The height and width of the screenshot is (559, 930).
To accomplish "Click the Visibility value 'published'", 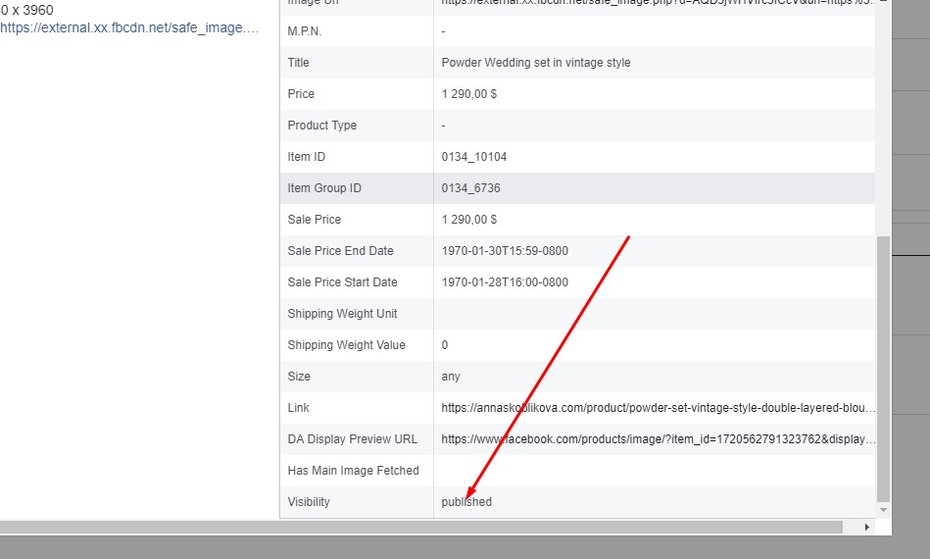I will click(466, 502).
